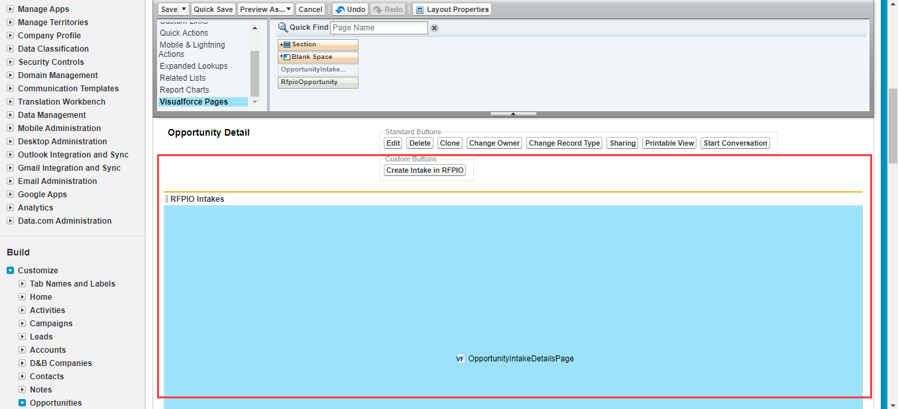Image resolution: width=898 pixels, height=409 pixels.
Task: Click the Quick Find magnifier icon
Action: point(283,28)
